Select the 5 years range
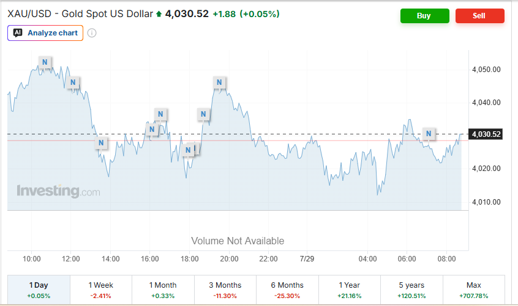 (411, 290)
